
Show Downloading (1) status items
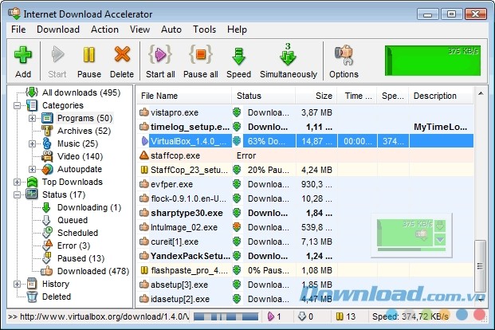(x=89, y=207)
